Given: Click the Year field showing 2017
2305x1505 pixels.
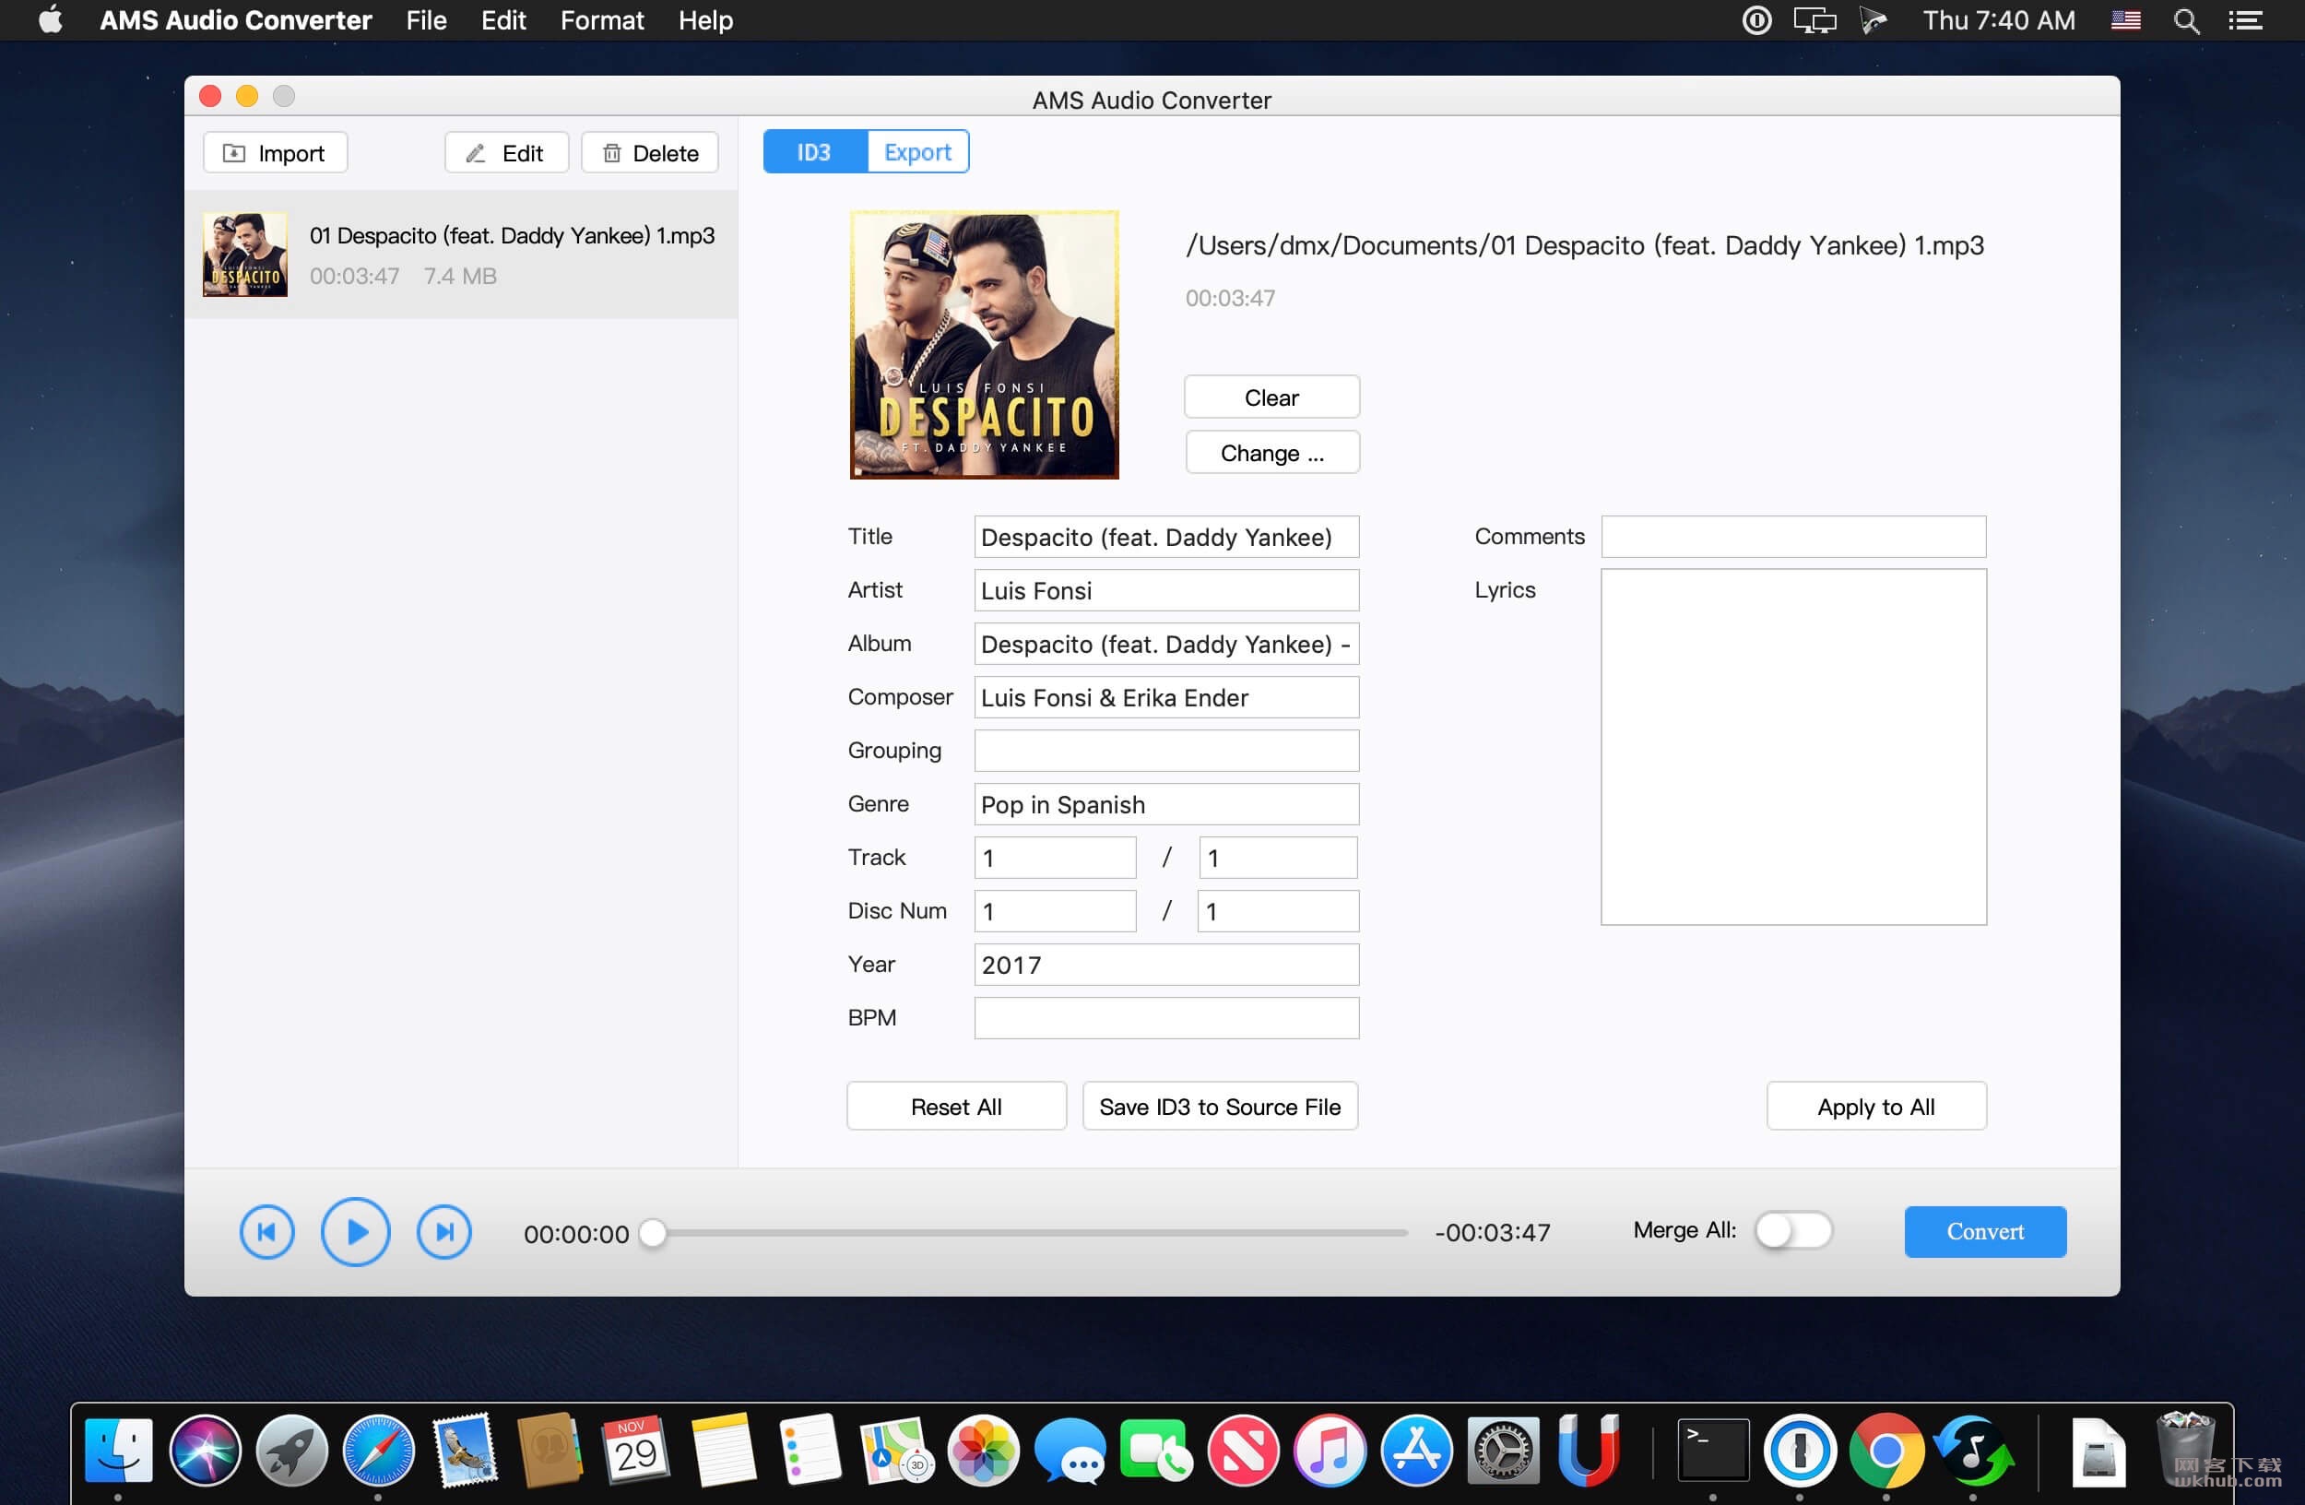Looking at the screenshot, I should pos(1166,965).
